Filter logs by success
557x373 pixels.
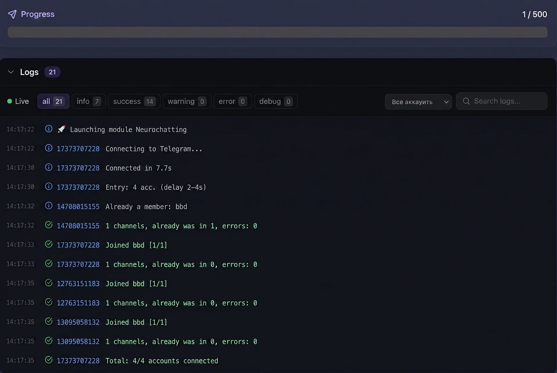click(134, 101)
